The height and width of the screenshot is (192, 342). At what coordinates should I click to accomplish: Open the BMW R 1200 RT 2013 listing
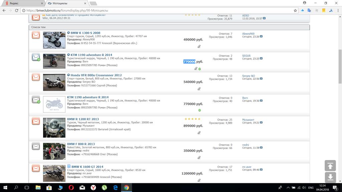[x=83, y=119]
